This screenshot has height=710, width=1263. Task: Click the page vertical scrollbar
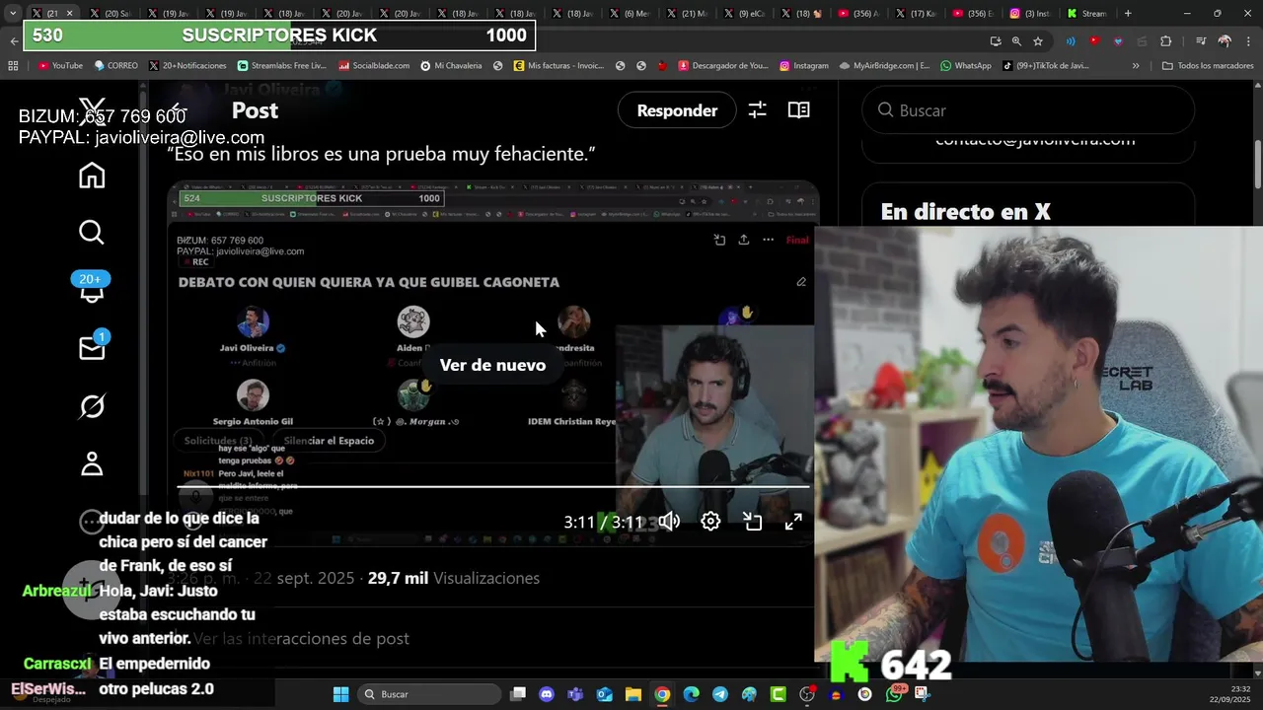(x=1257, y=163)
